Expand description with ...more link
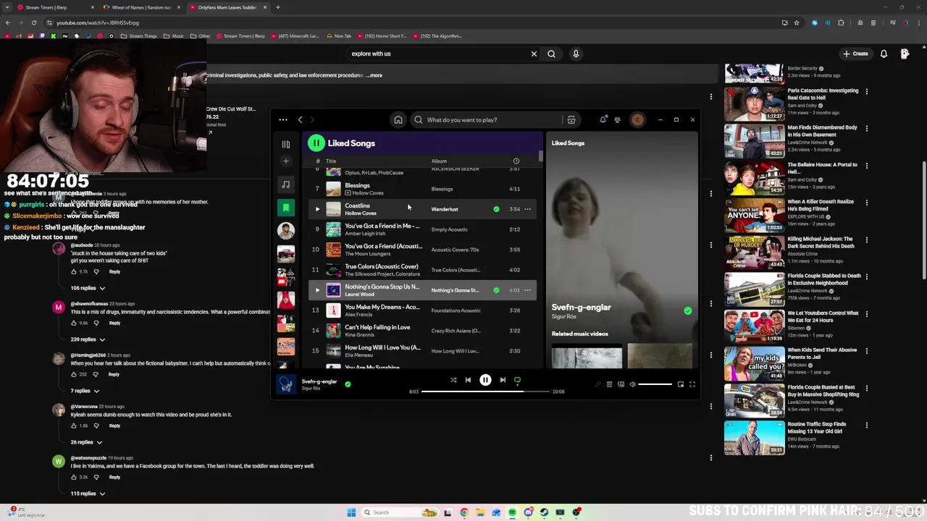 pos(374,75)
